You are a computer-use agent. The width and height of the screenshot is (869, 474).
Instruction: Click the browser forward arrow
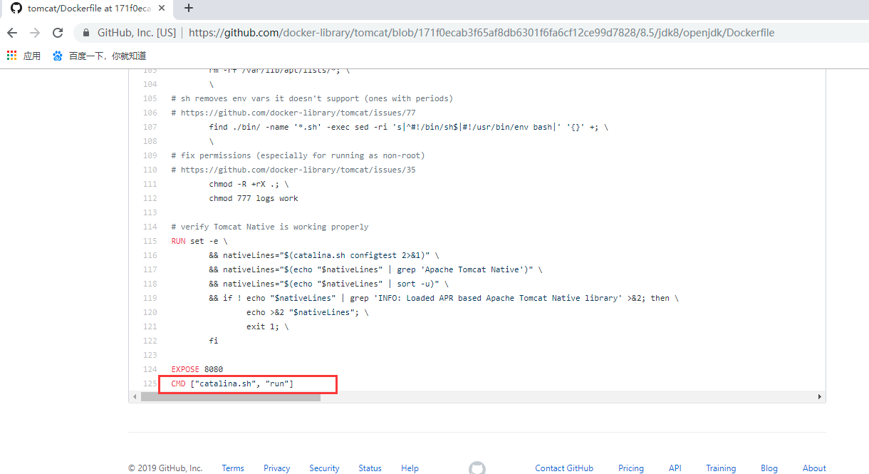[35, 33]
